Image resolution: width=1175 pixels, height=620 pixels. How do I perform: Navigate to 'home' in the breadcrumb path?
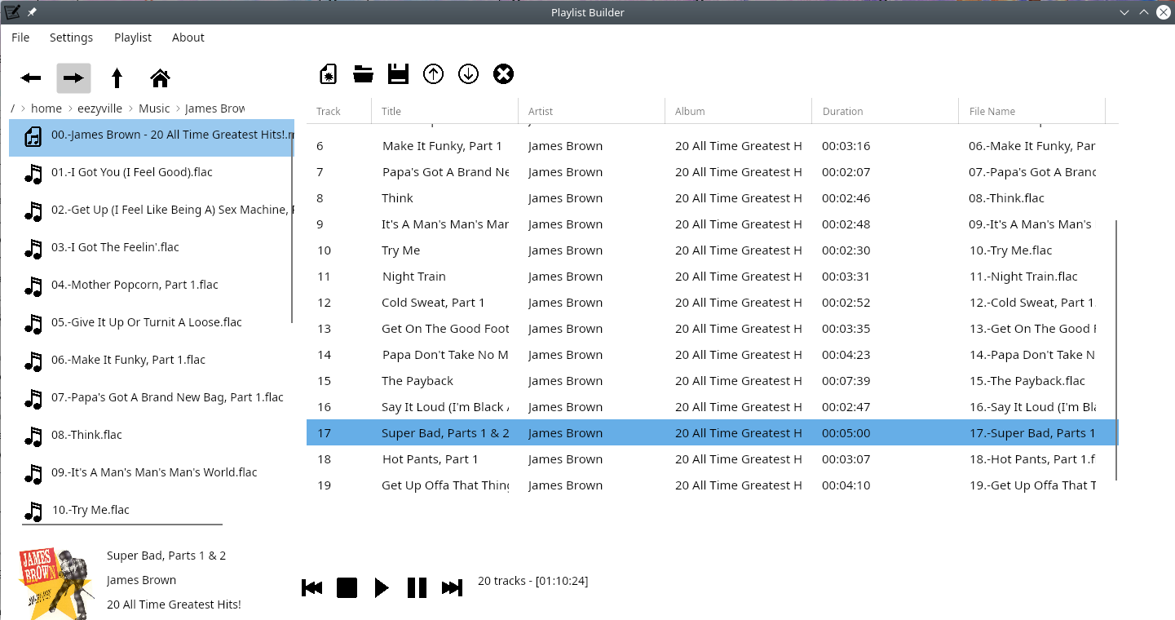(46, 108)
